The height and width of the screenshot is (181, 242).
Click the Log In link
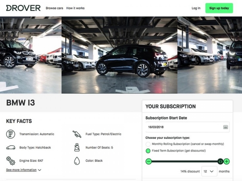pos(196,8)
